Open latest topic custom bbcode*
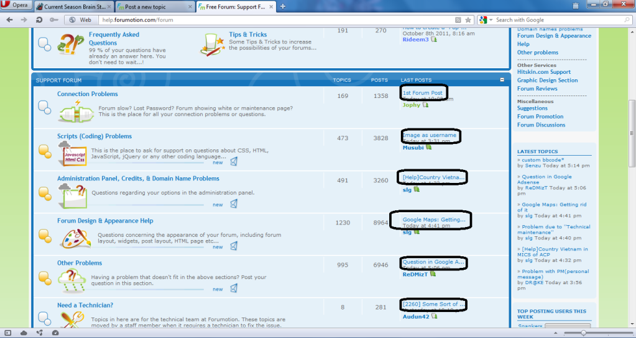This screenshot has height=338, width=636. [543, 160]
